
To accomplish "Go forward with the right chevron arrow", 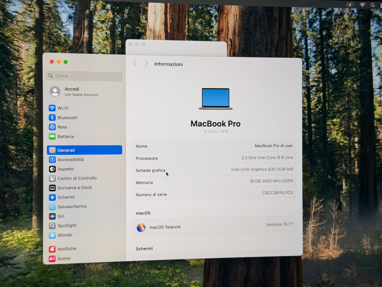I will [x=146, y=64].
